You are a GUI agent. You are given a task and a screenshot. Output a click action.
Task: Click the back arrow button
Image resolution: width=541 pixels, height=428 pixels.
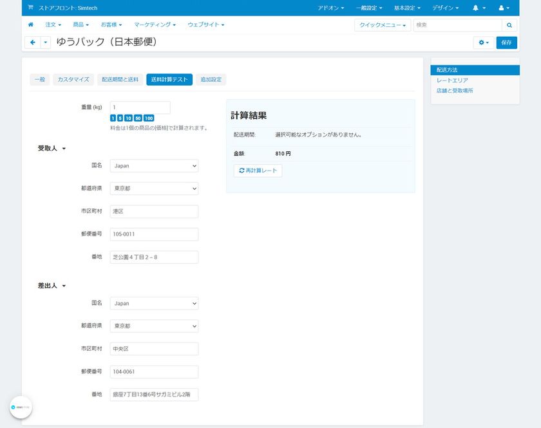(x=32, y=42)
